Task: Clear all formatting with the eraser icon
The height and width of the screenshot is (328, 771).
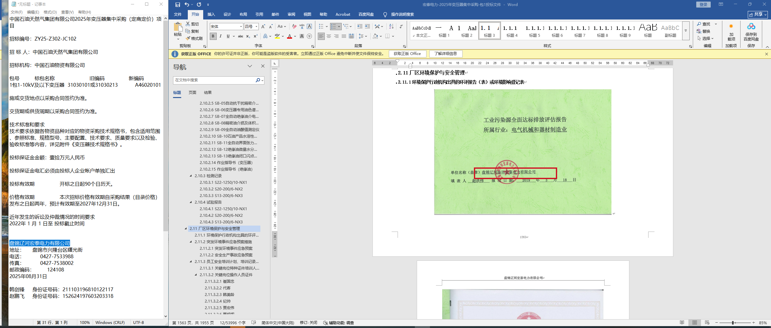Action: point(294,26)
